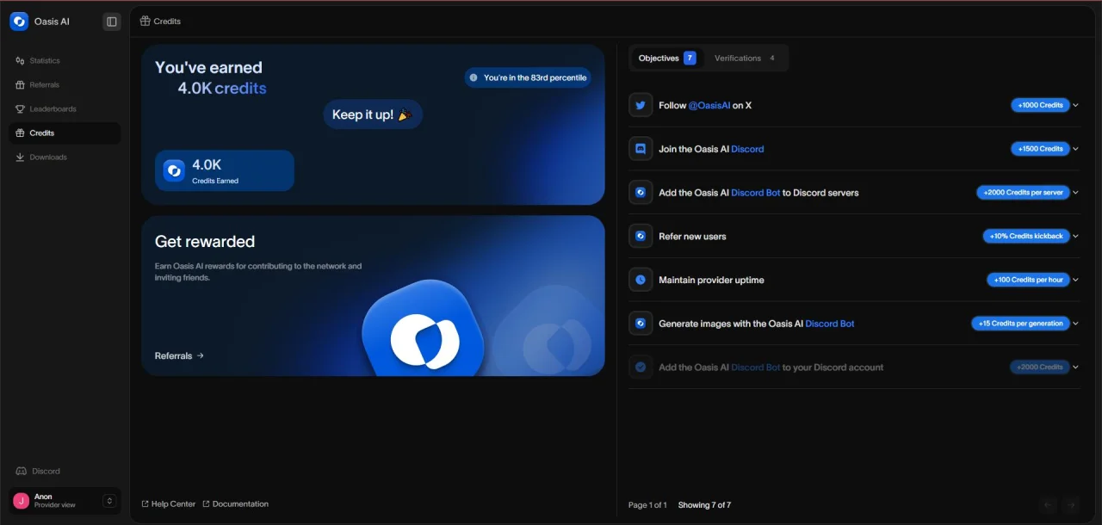Go to previous objectives page arrow
1102x525 pixels.
[x=1048, y=505]
